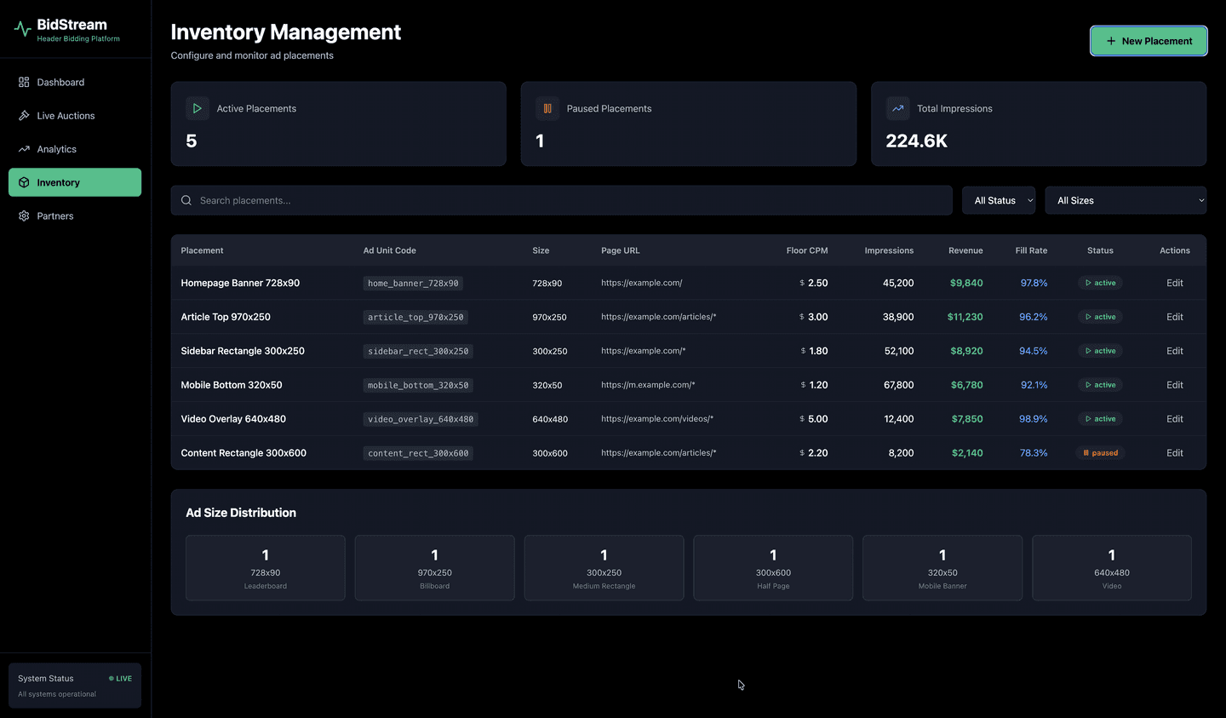
Task: Open the All Sizes dropdown
Action: (1126, 200)
